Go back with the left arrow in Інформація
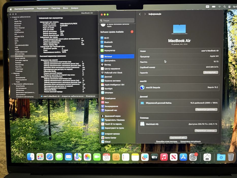237x178 pixels. pos(140,14)
